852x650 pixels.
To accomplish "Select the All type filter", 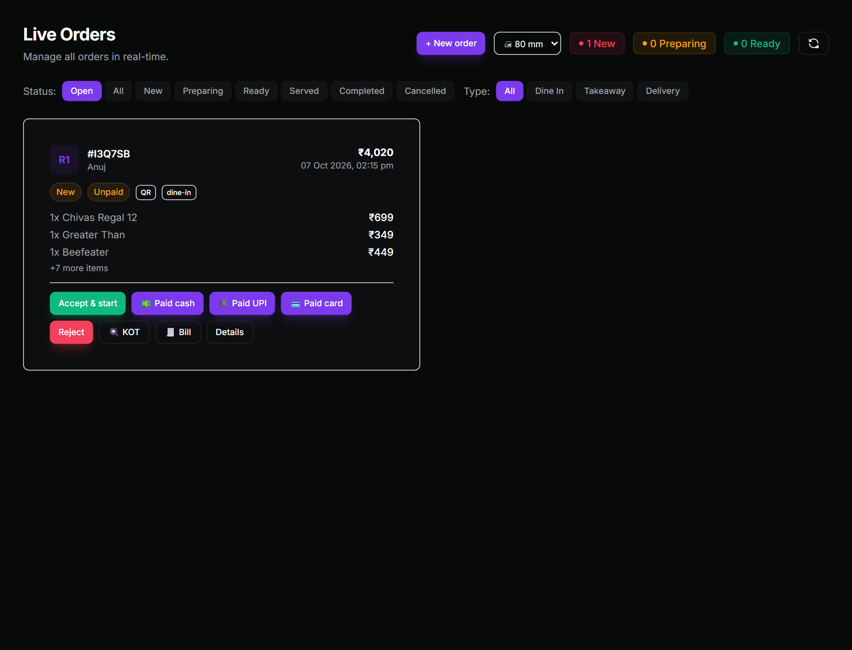I will click(x=510, y=91).
